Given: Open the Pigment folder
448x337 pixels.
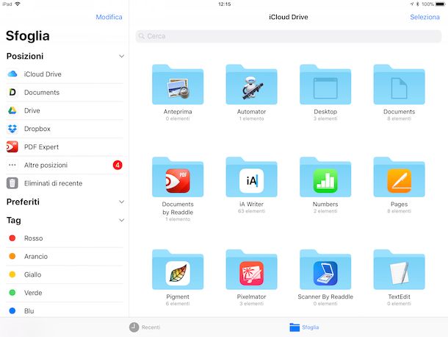Looking at the screenshot, I should click(178, 269).
